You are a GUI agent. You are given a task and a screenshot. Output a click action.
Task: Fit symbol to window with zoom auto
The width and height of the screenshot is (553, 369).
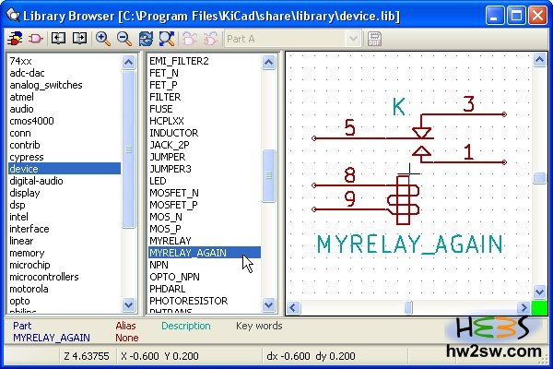point(166,39)
